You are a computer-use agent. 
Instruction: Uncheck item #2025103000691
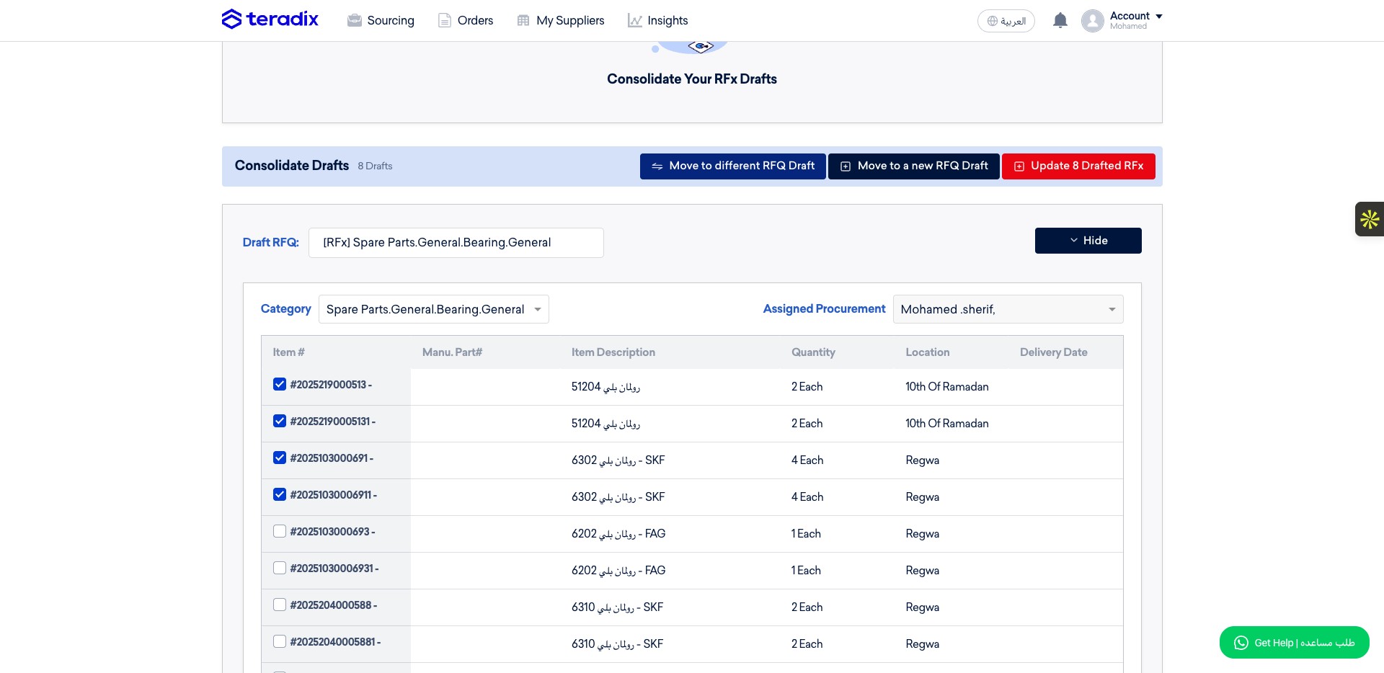[280, 458]
